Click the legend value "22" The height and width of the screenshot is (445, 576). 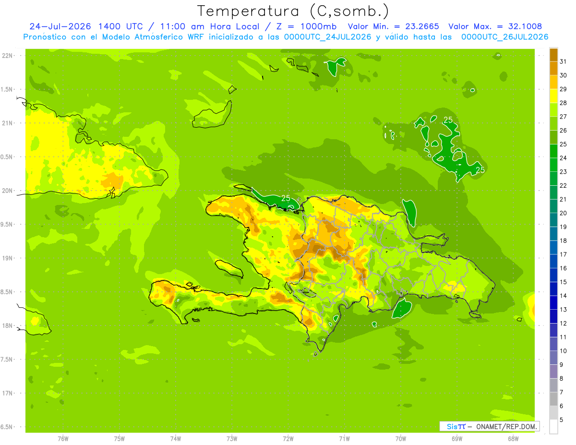563,186
